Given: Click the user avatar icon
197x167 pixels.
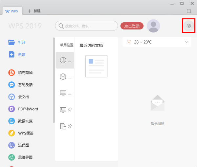Looking at the screenshot, I should pyautogui.click(x=153, y=26).
